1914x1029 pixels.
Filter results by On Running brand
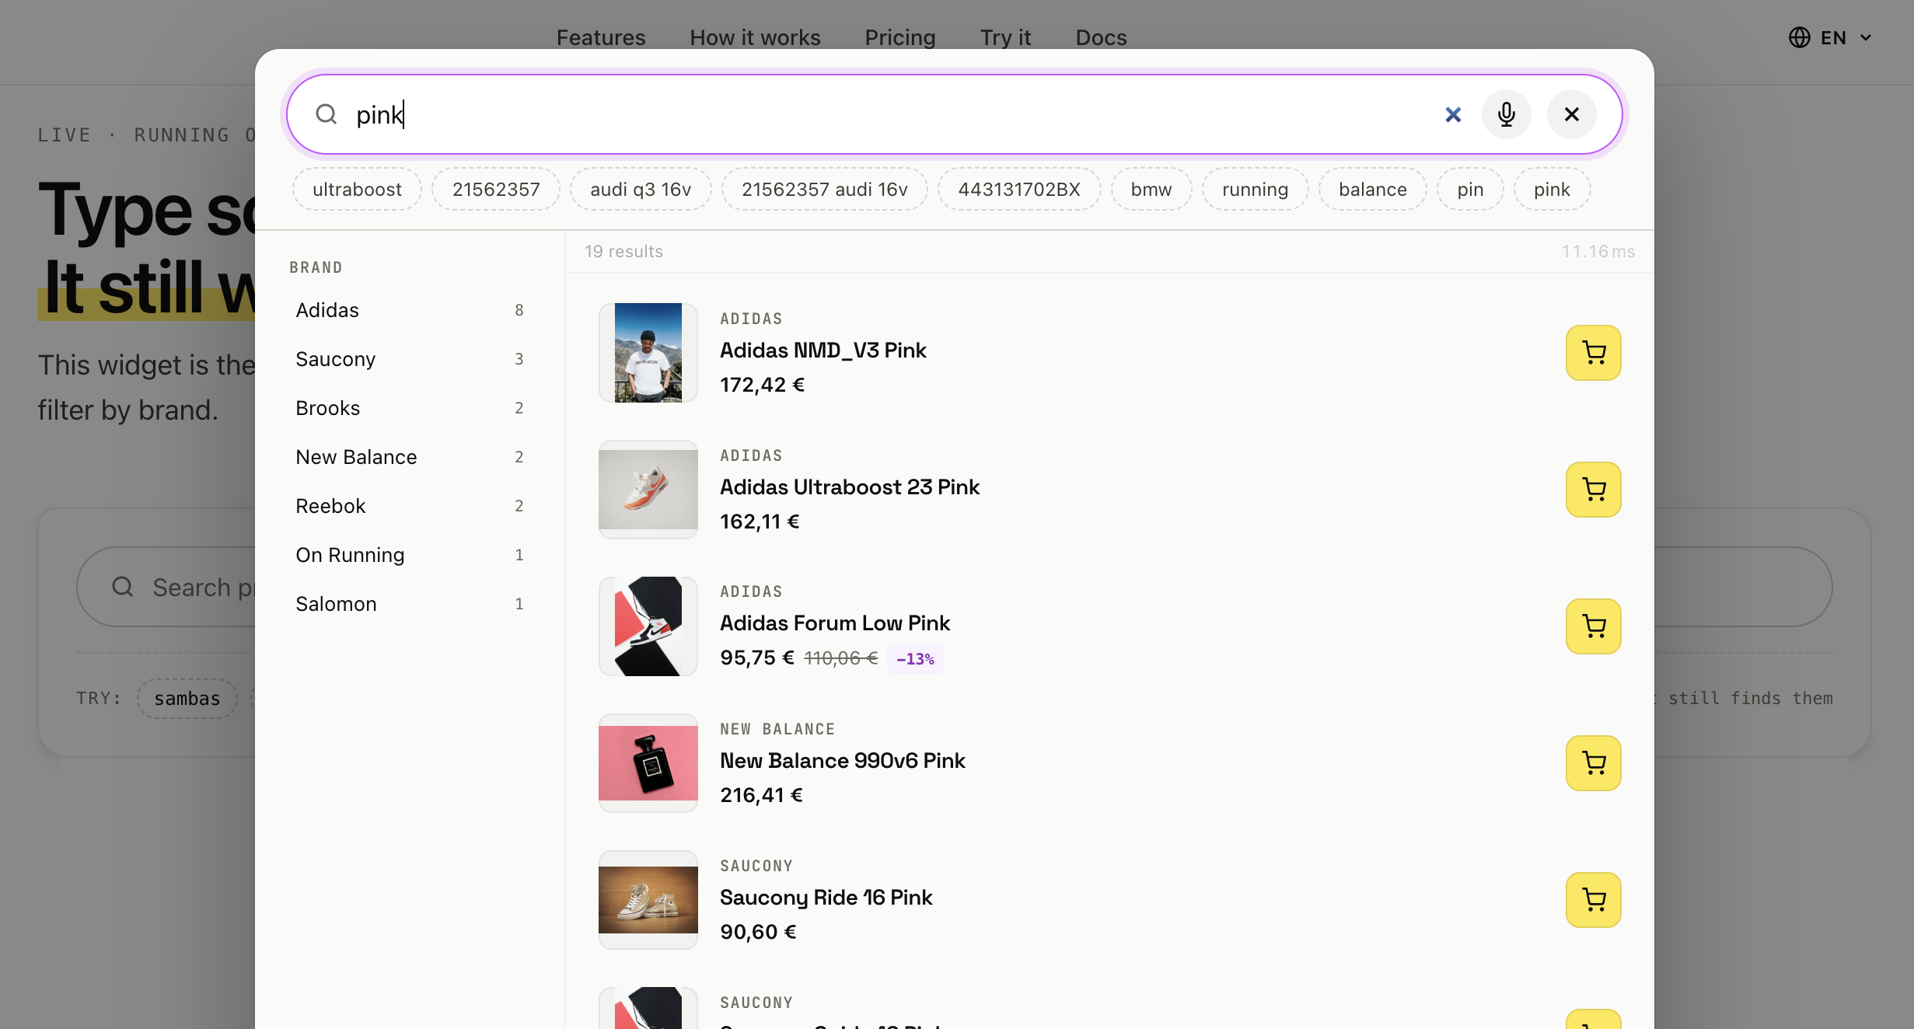pyautogui.click(x=410, y=555)
